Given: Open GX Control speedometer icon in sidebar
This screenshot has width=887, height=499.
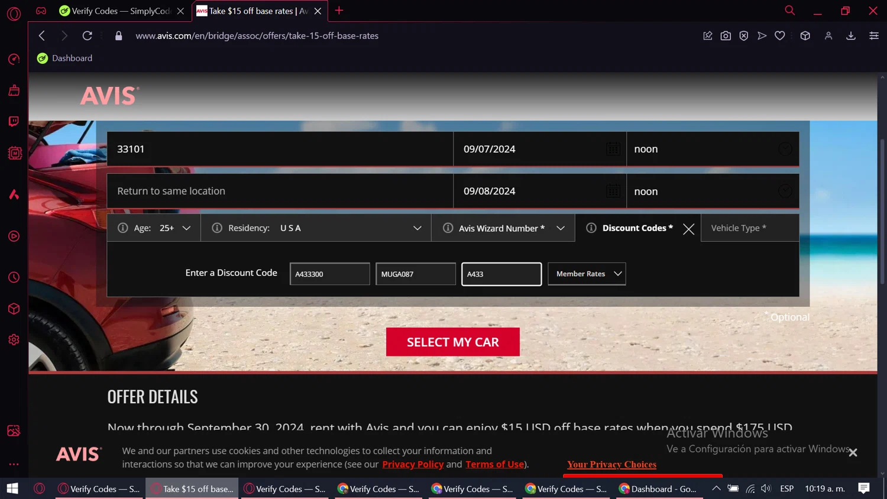Looking at the screenshot, I should pos(14,59).
